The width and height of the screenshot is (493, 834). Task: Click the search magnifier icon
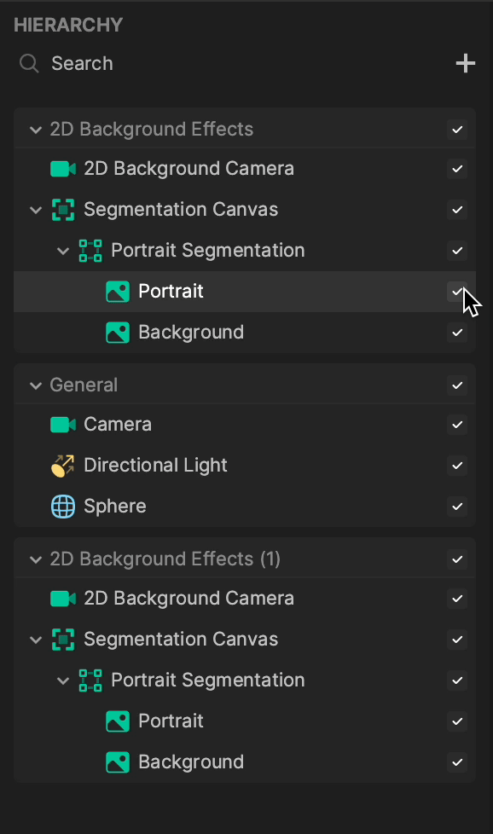pos(28,62)
